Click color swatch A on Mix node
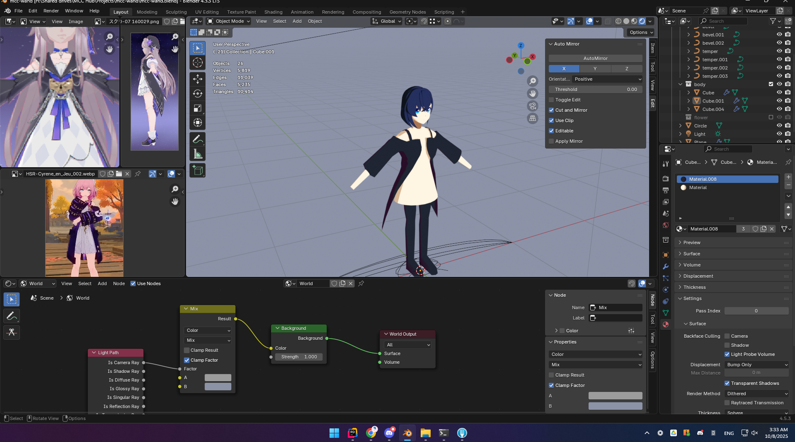Screen dimensions: 795x442 coord(218,377)
